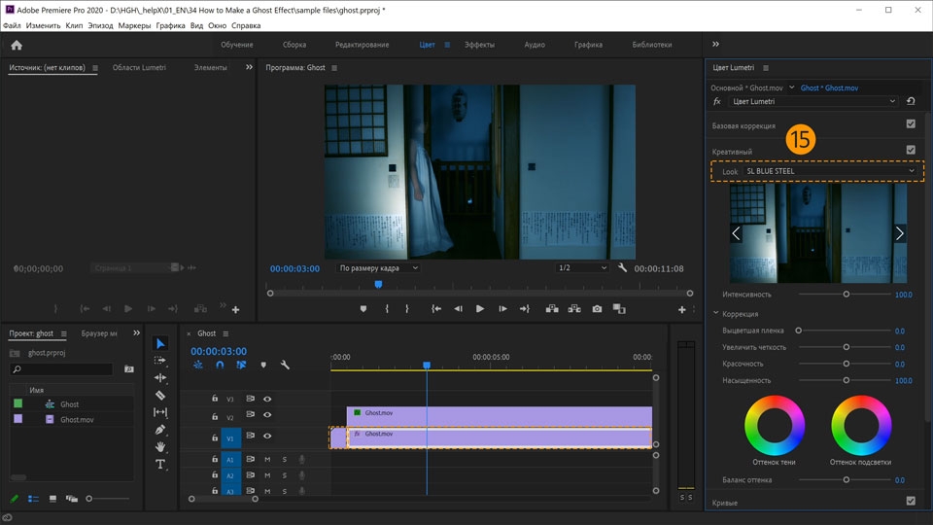933x525 pixels.
Task: Select the Pen tool
Action: (160, 430)
